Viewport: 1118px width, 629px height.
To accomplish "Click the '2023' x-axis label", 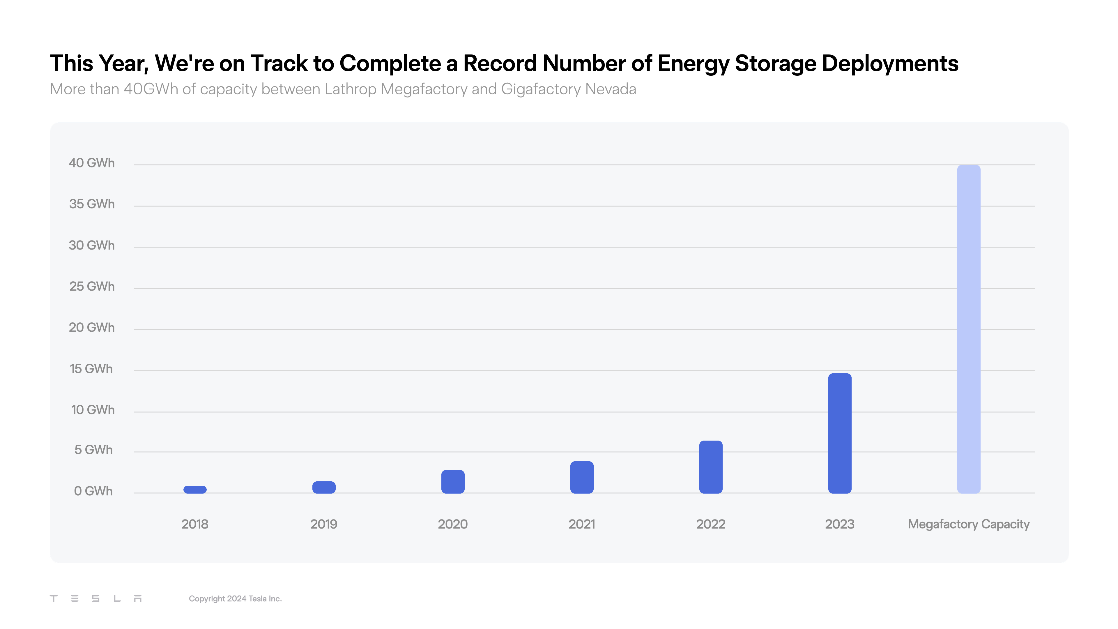I will [x=839, y=524].
